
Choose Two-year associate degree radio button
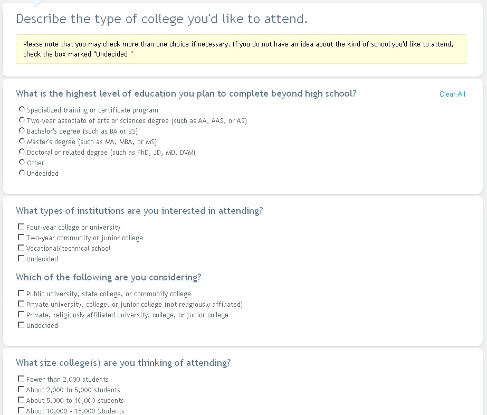pyautogui.click(x=22, y=120)
